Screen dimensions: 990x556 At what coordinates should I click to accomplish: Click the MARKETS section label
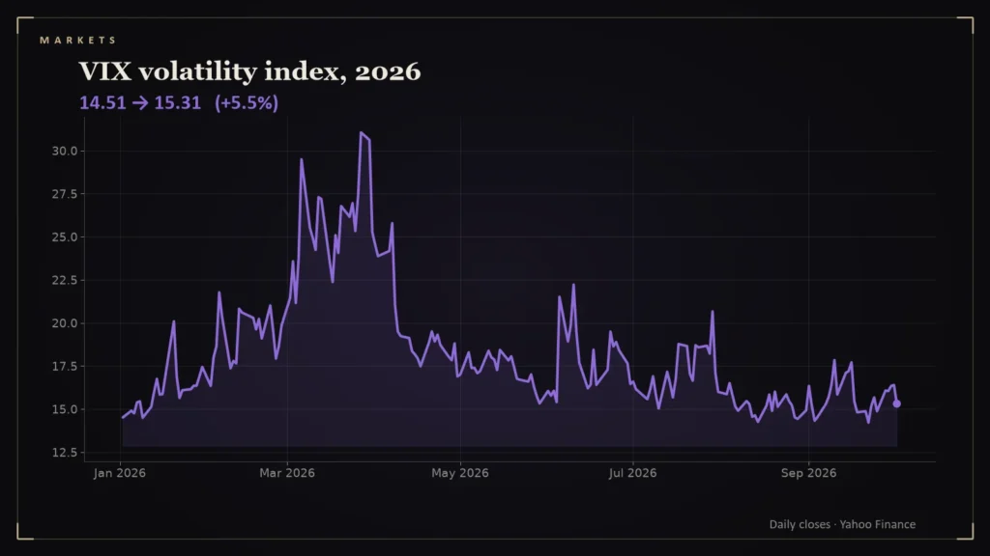pyautogui.click(x=77, y=41)
